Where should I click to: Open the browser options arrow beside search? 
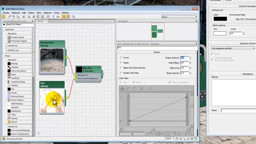click(4, 24)
